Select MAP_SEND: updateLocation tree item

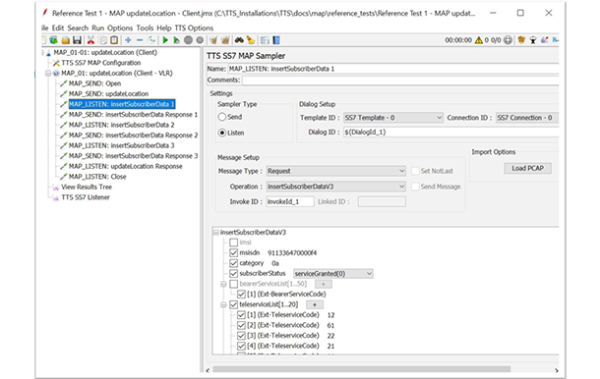[108, 93]
